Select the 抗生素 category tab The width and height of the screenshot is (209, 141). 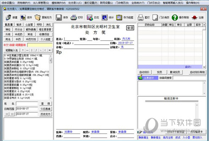9,25
